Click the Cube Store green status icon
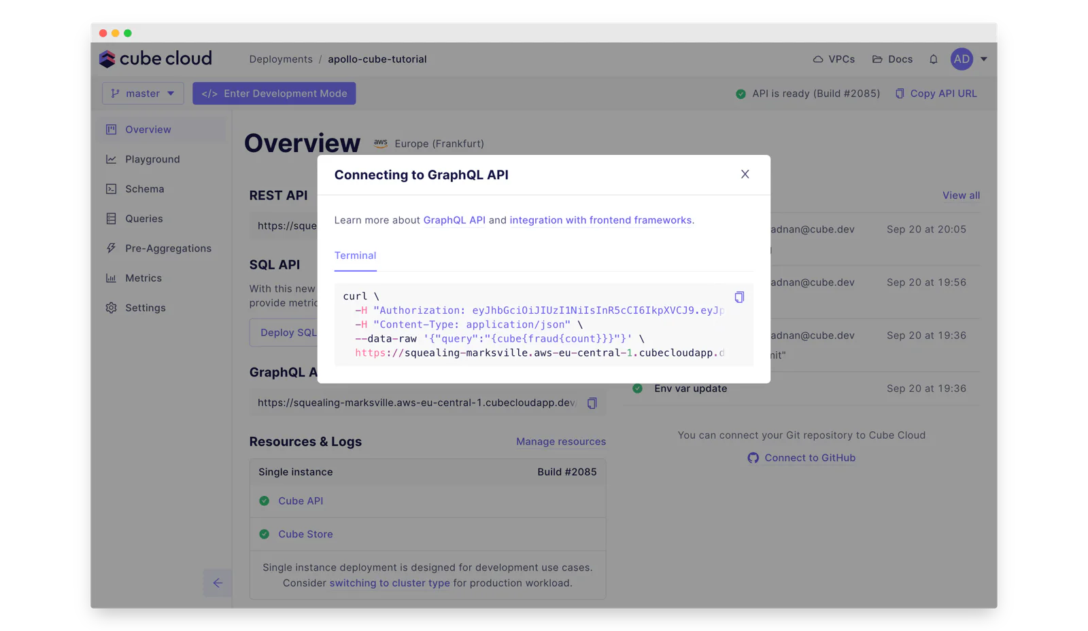 point(265,534)
